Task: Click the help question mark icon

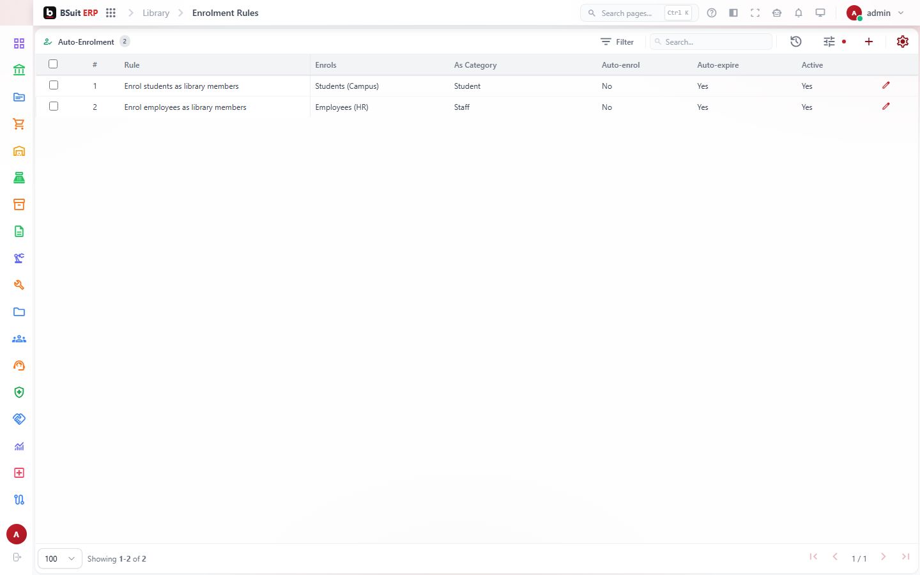Action: [712, 13]
